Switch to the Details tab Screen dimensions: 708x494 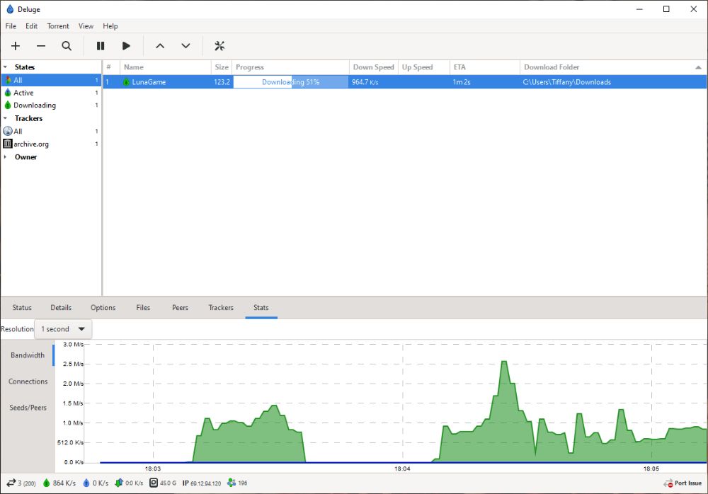pyautogui.click(x=61, y=307)
